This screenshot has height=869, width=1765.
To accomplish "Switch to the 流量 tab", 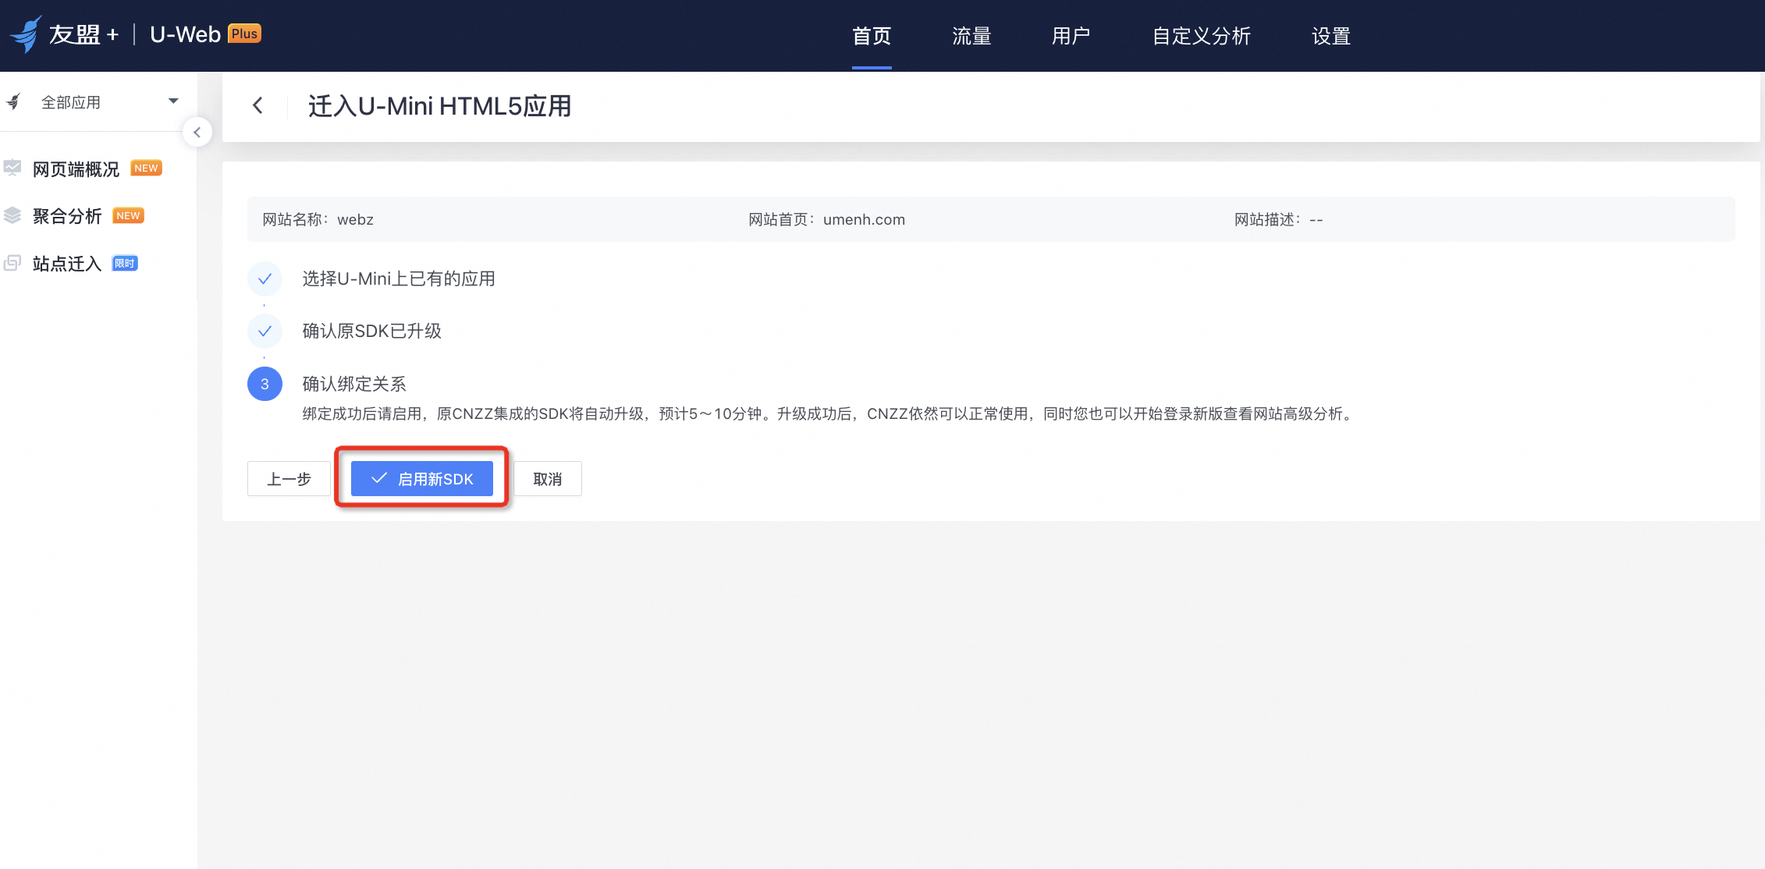I will [x=971, y=36].
